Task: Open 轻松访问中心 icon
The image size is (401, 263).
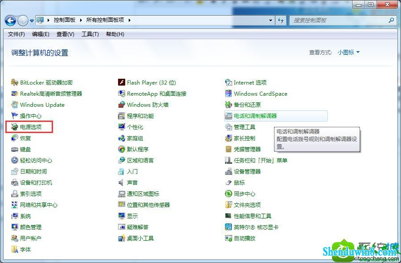Action: (x=15, y=160)
